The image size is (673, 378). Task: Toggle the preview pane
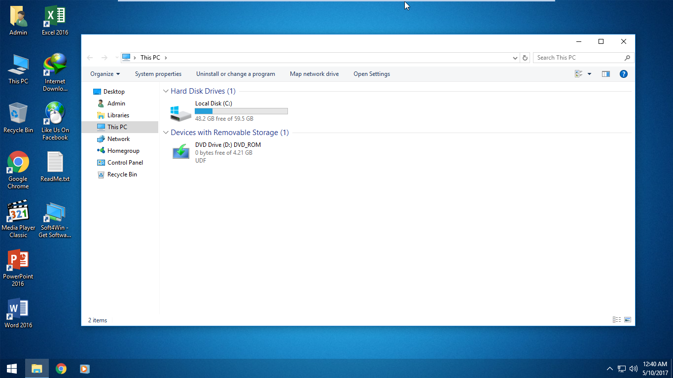click(605, 73)
